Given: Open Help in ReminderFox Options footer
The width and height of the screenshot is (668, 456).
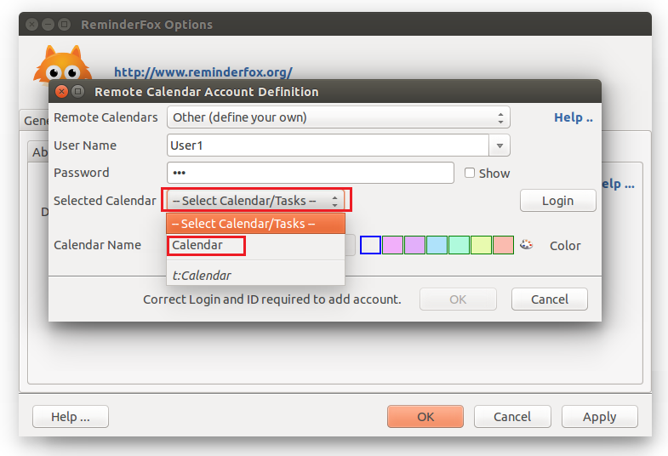Looking at the screenshot, I should click(x=71, y=416).
